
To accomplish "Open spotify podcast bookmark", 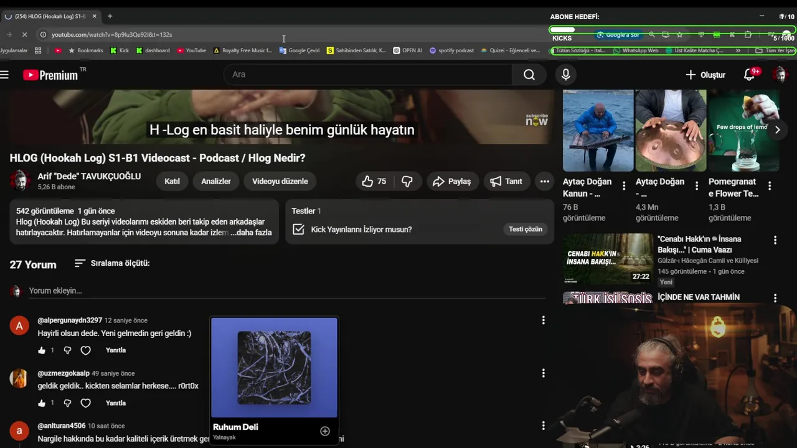I will click(451, 50).
